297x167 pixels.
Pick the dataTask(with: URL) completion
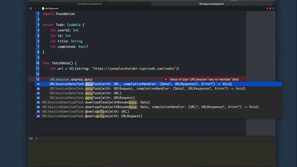click(x=159, y=93)
